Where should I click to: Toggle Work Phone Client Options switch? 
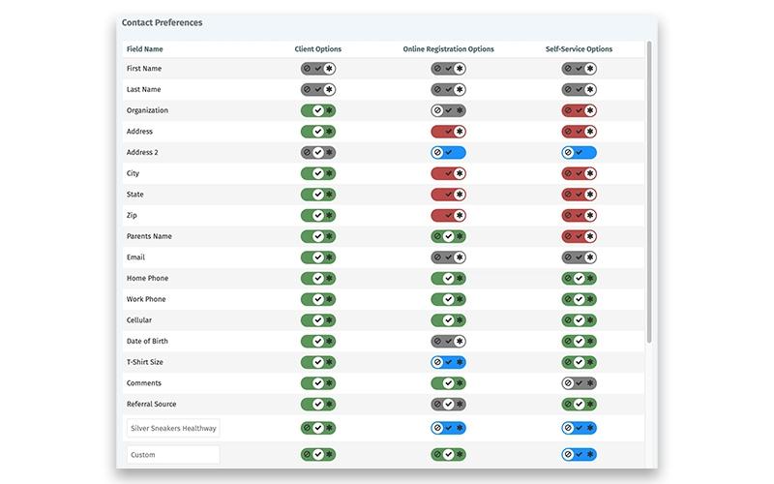(318, 299)
